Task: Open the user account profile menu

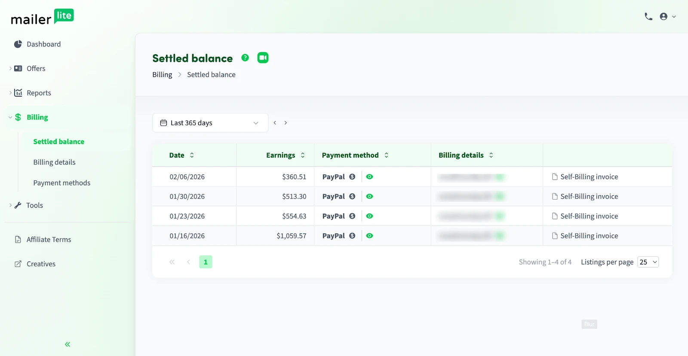Action: (x=667, y=17)
